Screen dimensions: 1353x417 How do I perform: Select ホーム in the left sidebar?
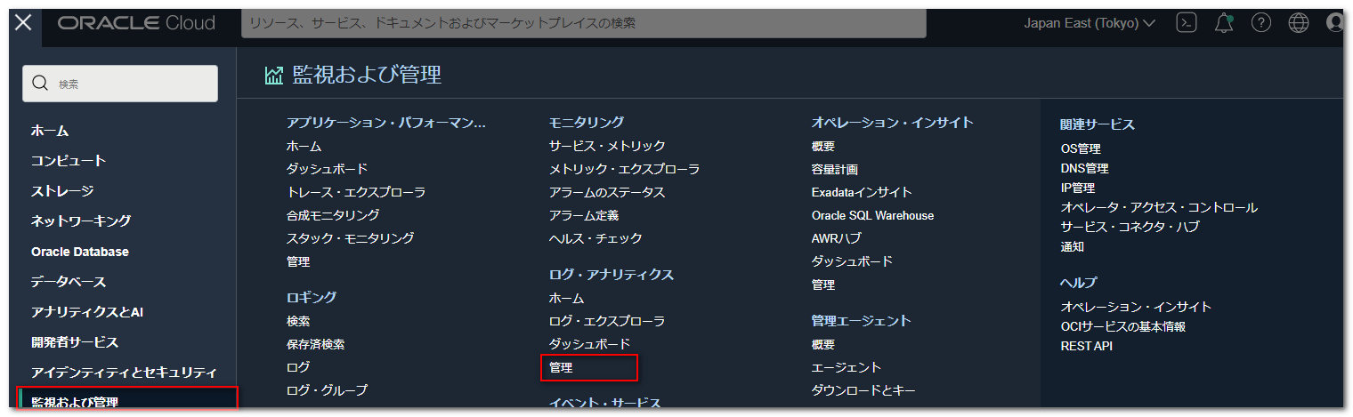pyautogui.click(x=50, y=131)
